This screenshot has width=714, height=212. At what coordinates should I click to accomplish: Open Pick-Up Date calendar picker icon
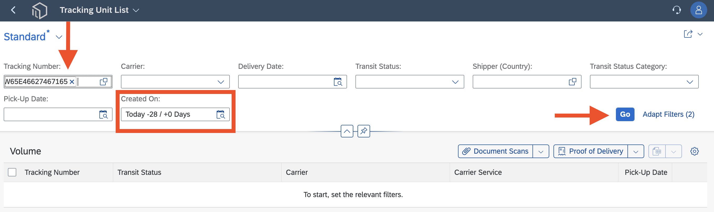pyautogui.click(x=103, y=114)
